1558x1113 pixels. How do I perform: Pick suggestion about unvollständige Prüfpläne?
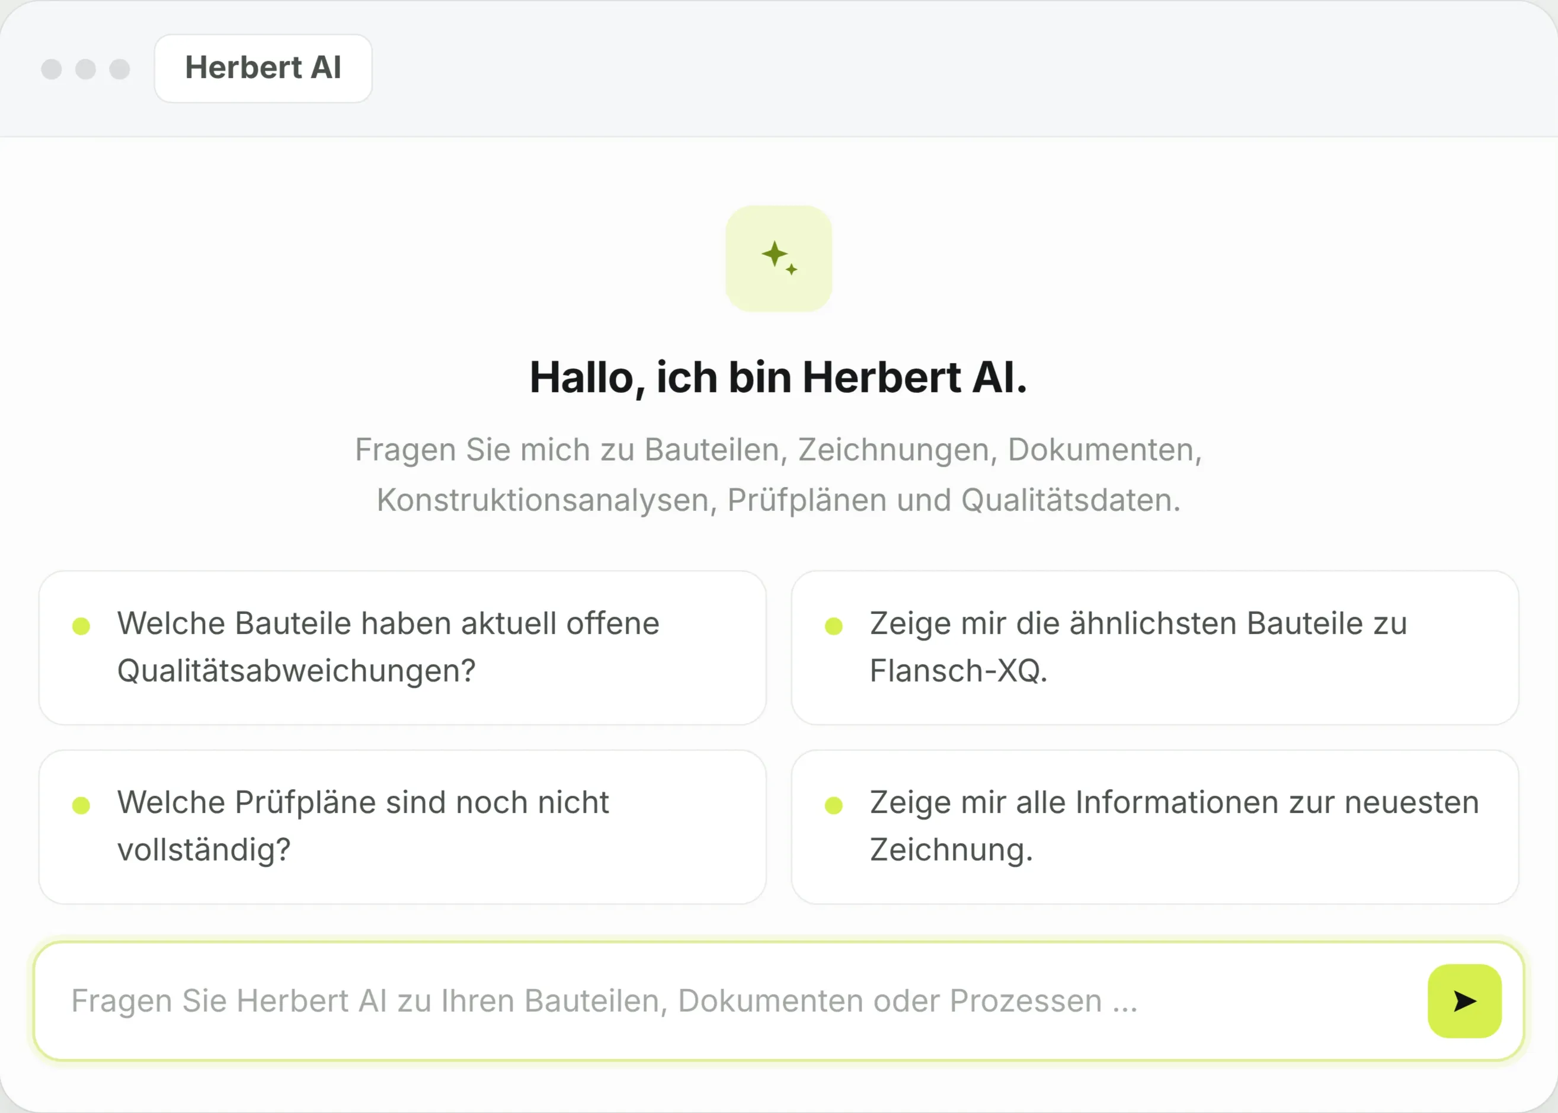(x=402, y=827)
